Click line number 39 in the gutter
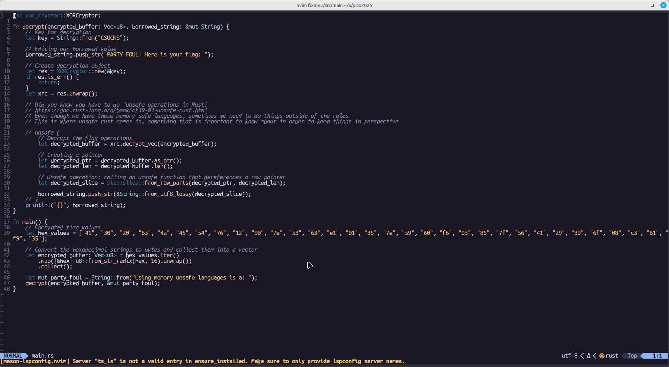Image resolution: width=669 pixels, height=367 pixels. pyautogui.click(x=7, y=233)
